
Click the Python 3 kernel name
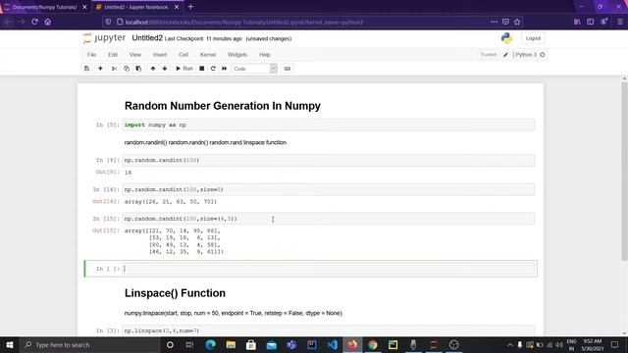tap(526, 55)
